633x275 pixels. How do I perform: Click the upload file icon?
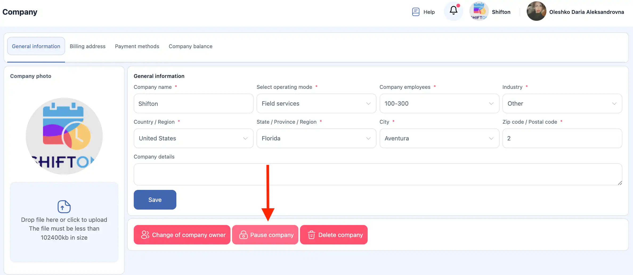tap(64, 207)
